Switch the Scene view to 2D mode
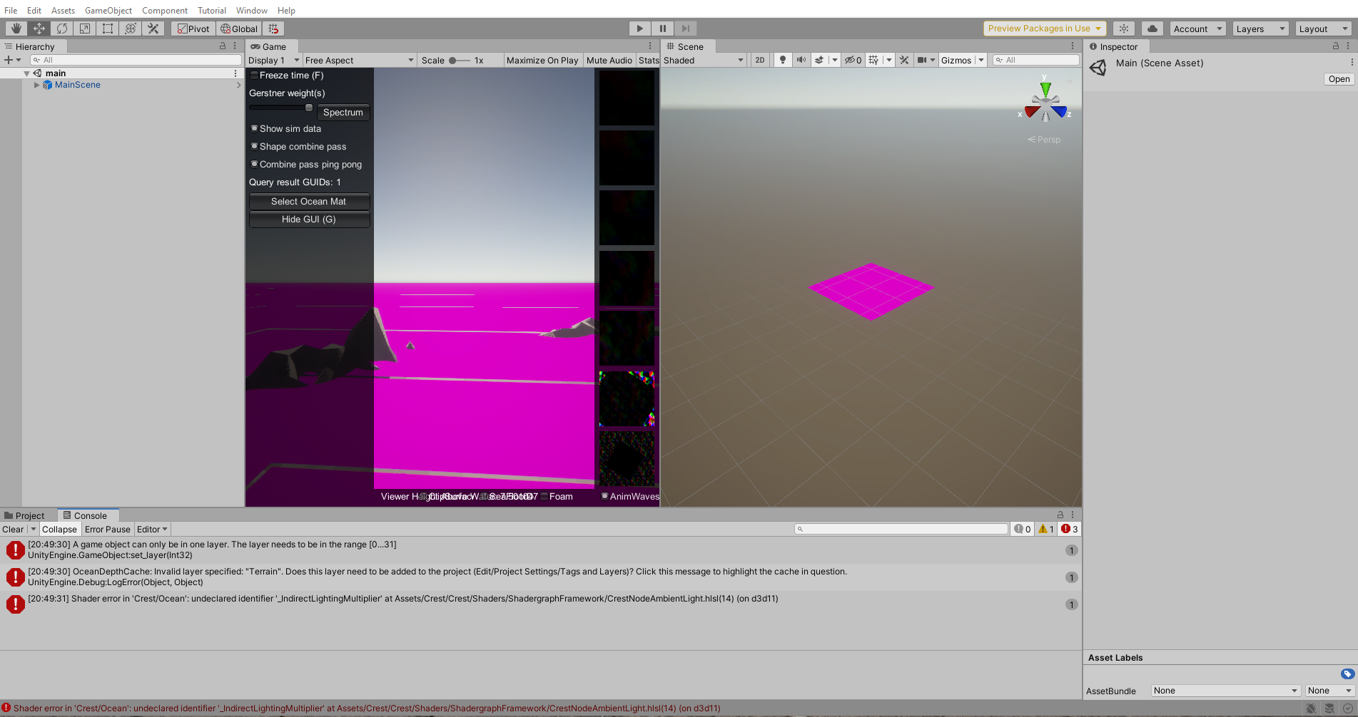Screen dimensions: 1358x717 (x=759, y=60)
